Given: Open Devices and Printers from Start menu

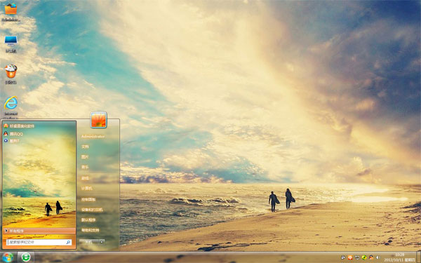Looking at the screenshot, I should coord(92,210).
